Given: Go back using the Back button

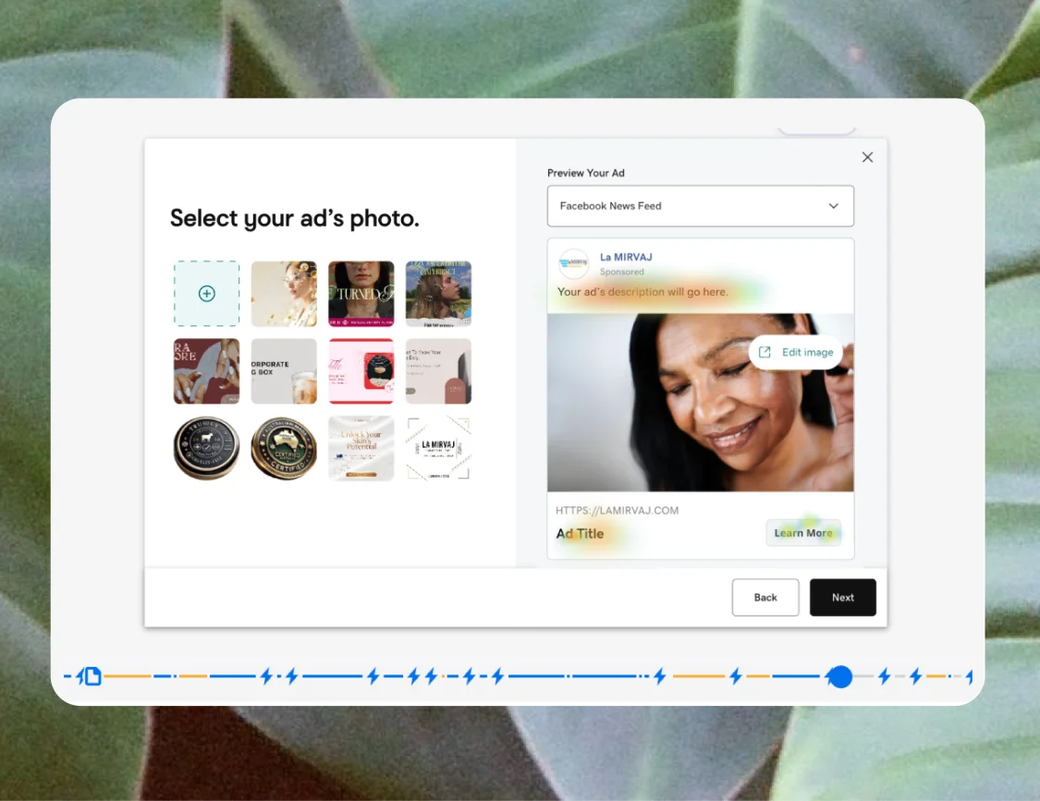Looking at the screenshot, I should point(765,597).
